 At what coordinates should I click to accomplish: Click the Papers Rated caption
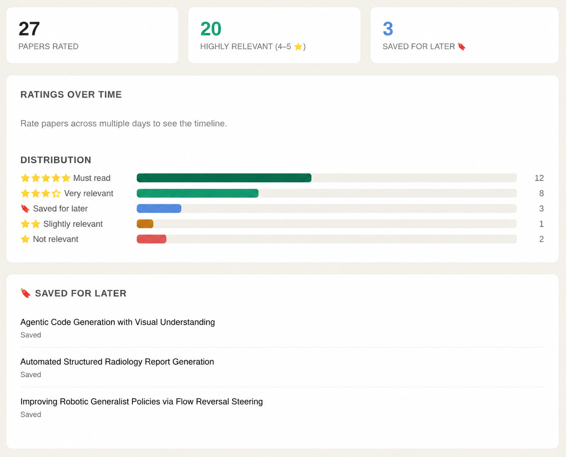48,47
